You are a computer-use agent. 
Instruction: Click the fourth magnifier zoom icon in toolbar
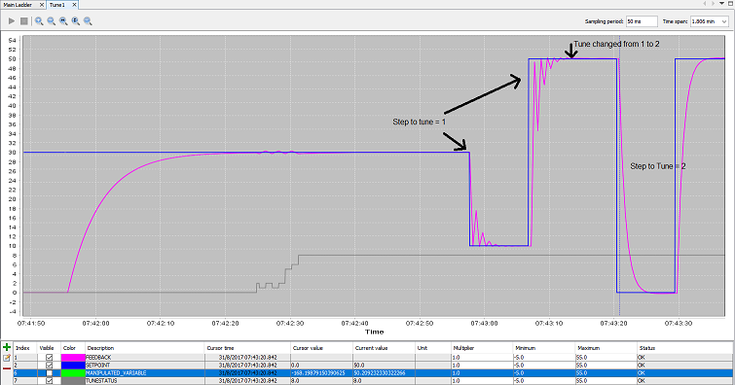pyautogui.click(x=76, y=21)
